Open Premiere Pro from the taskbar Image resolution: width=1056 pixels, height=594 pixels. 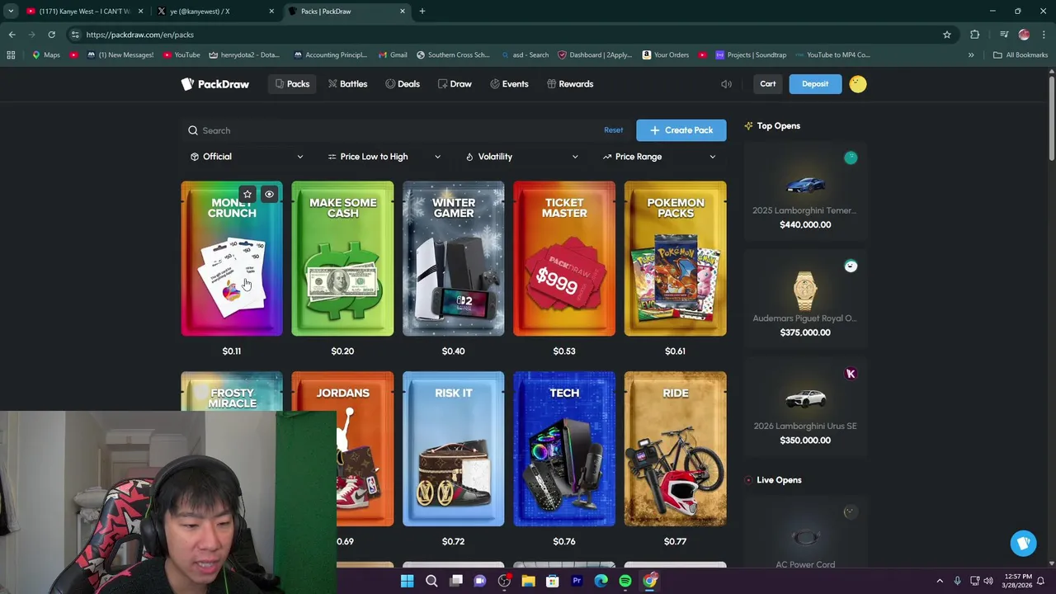pos(577,581)
